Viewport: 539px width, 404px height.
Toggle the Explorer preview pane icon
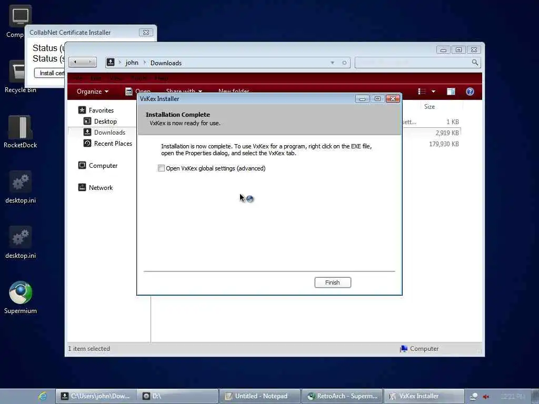click(x=451, y=92)
